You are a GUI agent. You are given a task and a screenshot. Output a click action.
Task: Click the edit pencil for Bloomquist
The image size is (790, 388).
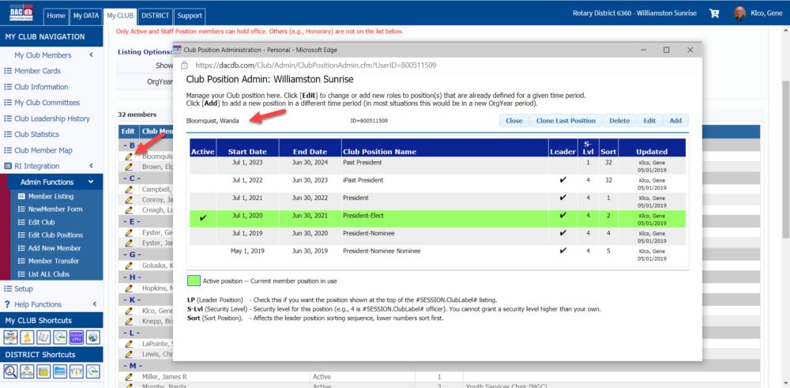click(x=129, y=156)
